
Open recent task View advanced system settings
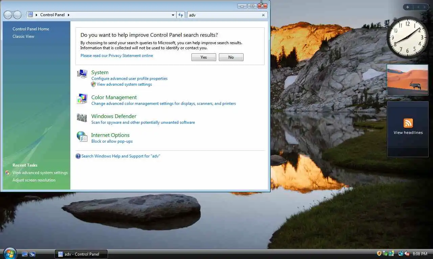[40, 173]
